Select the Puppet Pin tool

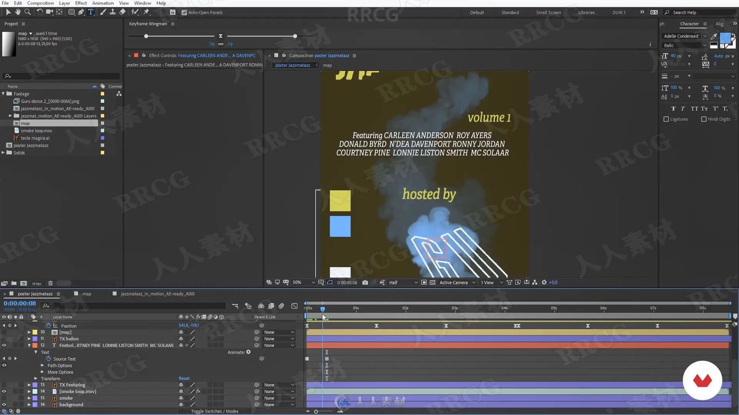tap(146, 12)
